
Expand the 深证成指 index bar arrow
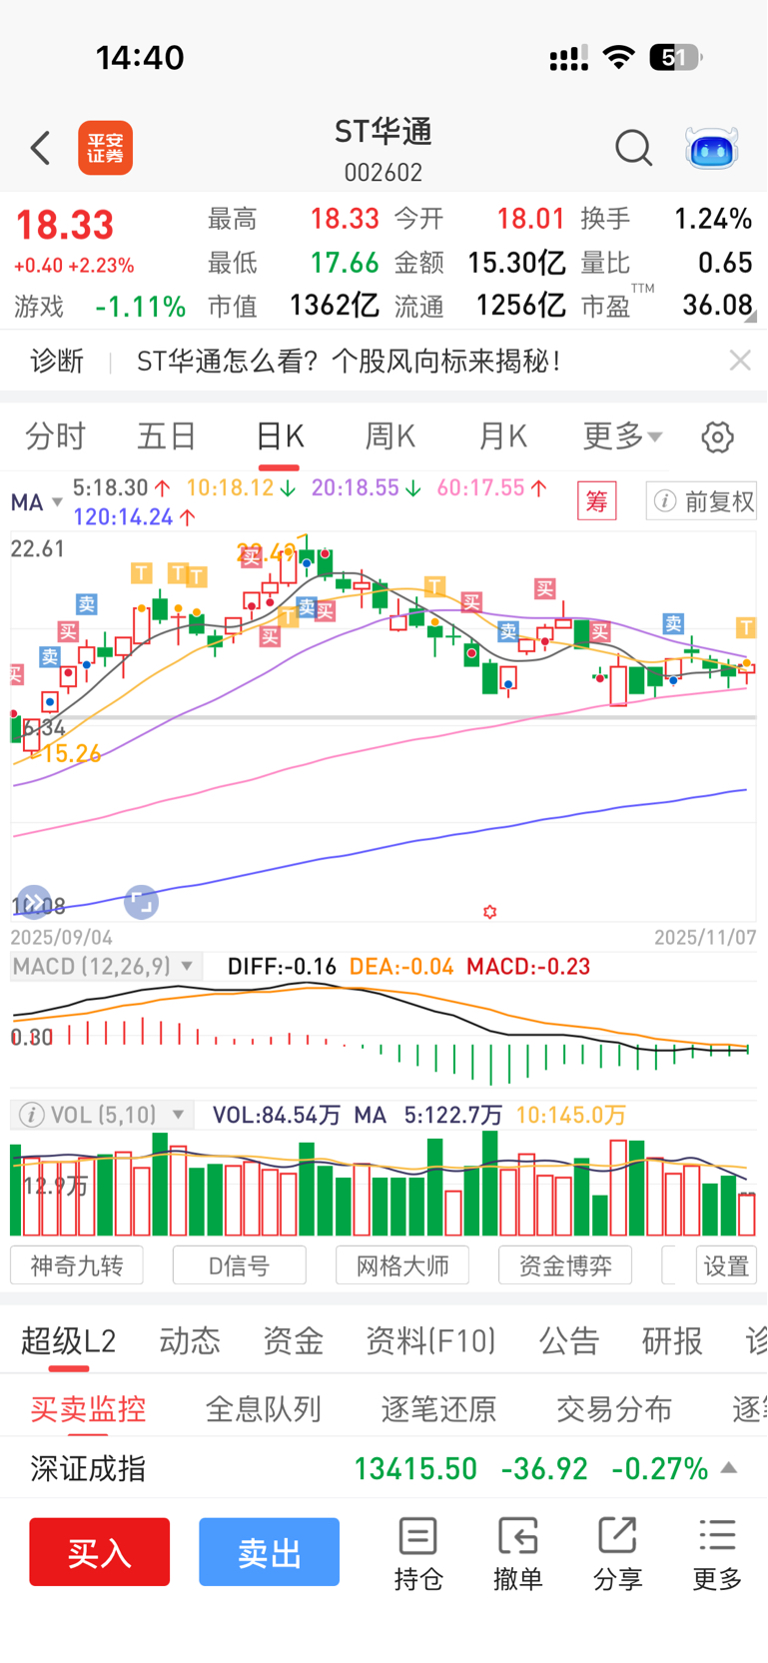[x=729, y=1467]
